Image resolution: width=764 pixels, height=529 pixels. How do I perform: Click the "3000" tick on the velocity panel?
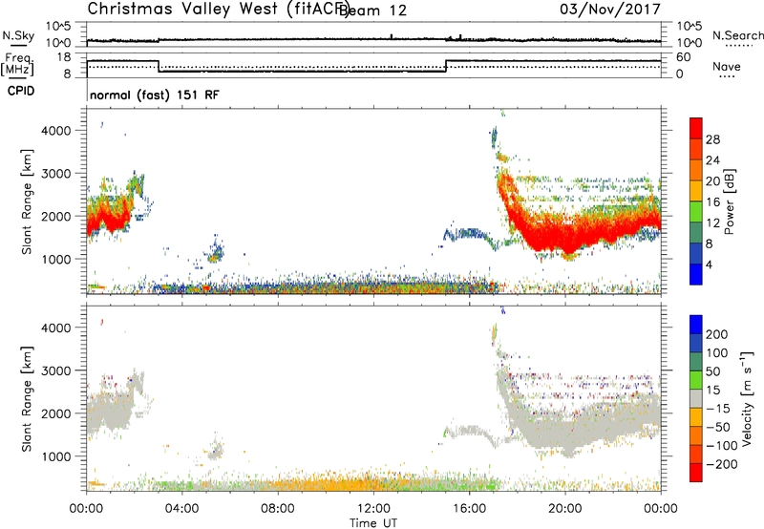(x=56, y=370)
